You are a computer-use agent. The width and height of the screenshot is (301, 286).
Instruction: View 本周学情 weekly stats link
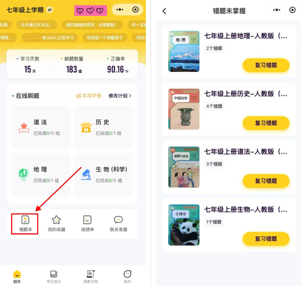(89, 96)
